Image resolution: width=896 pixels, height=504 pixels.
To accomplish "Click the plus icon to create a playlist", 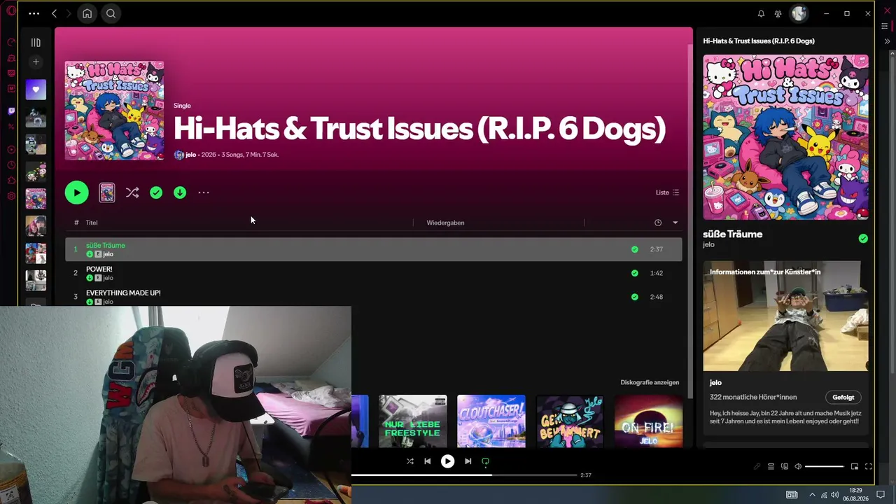I will (36, 62).
